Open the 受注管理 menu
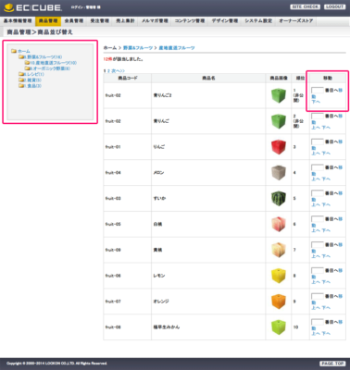The height and width of the screenshot is (370, 350). (100, 21)
